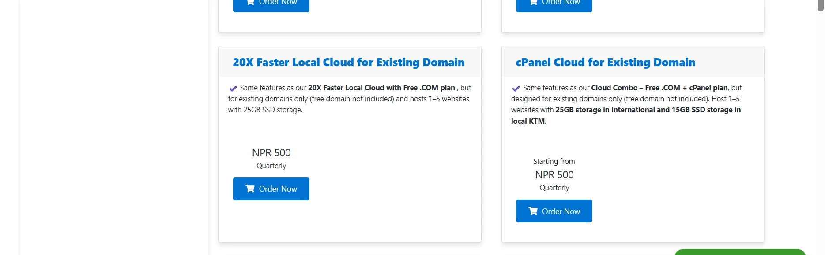Click the partially visible top-right Order Now button
The image size is (825, 255).
554,6
